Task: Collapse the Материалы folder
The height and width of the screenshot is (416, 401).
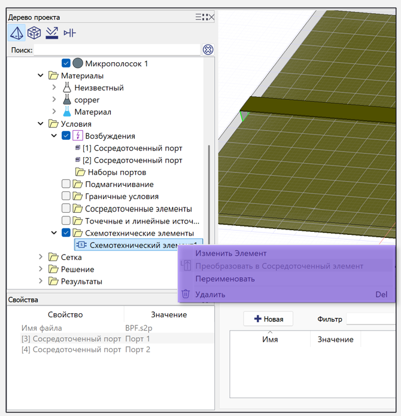Action: (41, 76)
